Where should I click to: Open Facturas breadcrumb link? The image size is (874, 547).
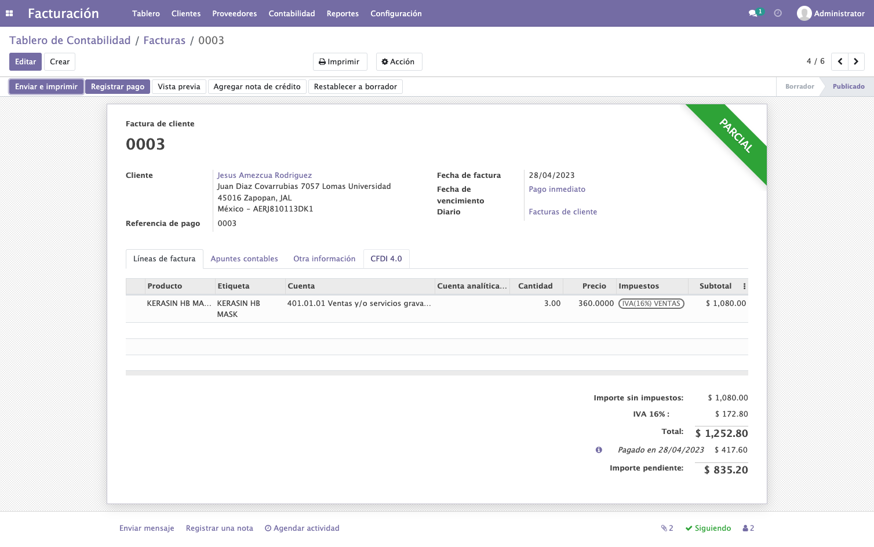pyautogui.click(x=165, y=40)
